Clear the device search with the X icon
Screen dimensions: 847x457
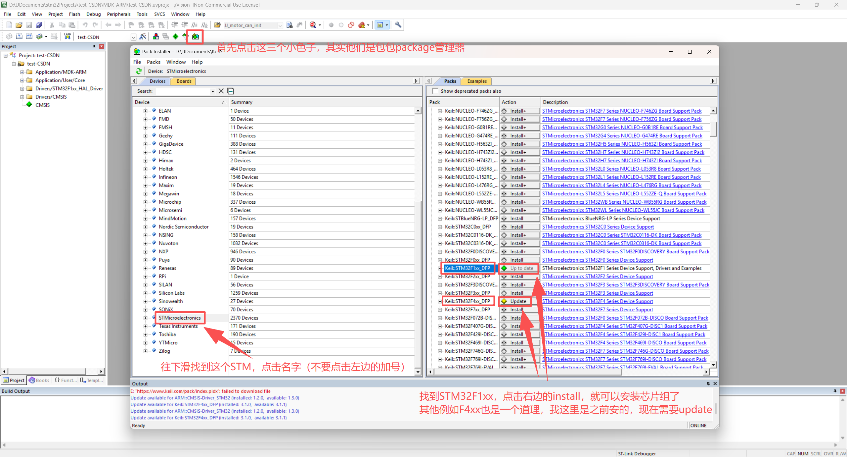pyautogui.click(x=221, y=91)
